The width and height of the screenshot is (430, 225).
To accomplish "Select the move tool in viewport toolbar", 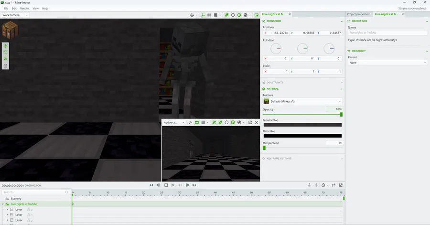I will pos(5,46).
